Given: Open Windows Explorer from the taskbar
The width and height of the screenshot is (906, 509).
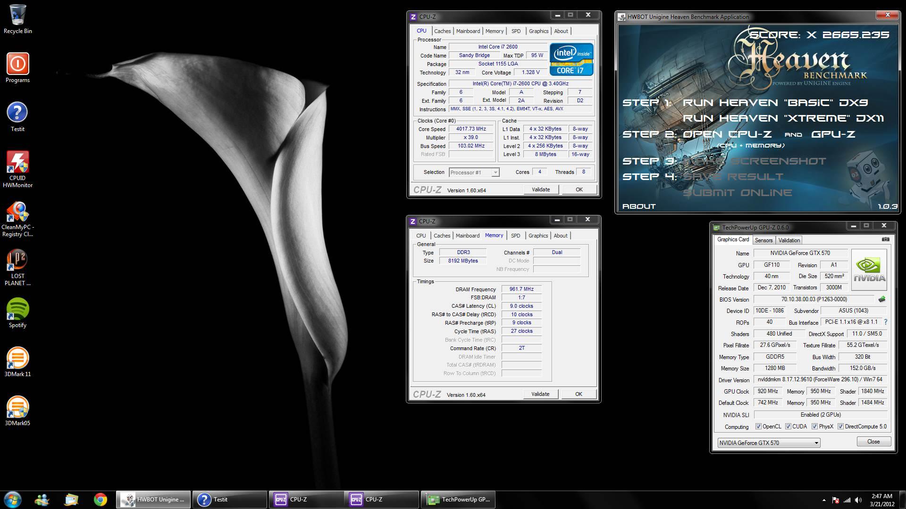Looking at the screenshot, I should [x=71, y=500].
